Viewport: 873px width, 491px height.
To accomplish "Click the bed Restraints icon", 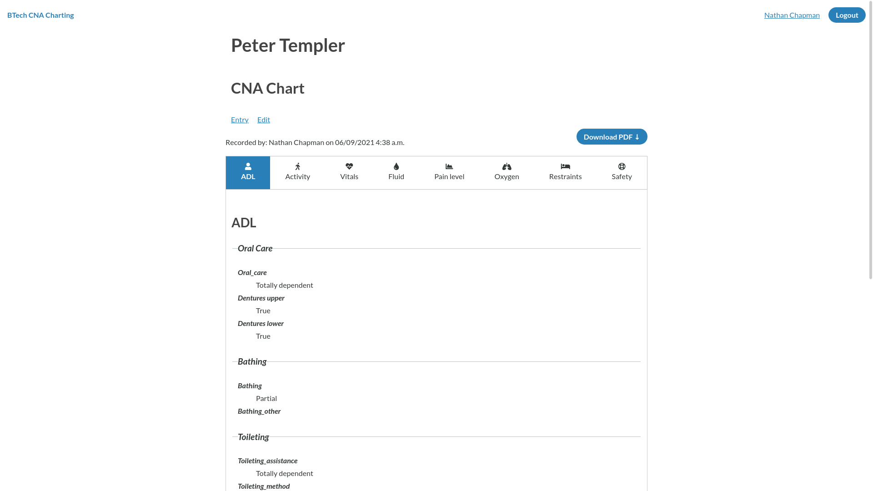I will (x=565, y=166).
